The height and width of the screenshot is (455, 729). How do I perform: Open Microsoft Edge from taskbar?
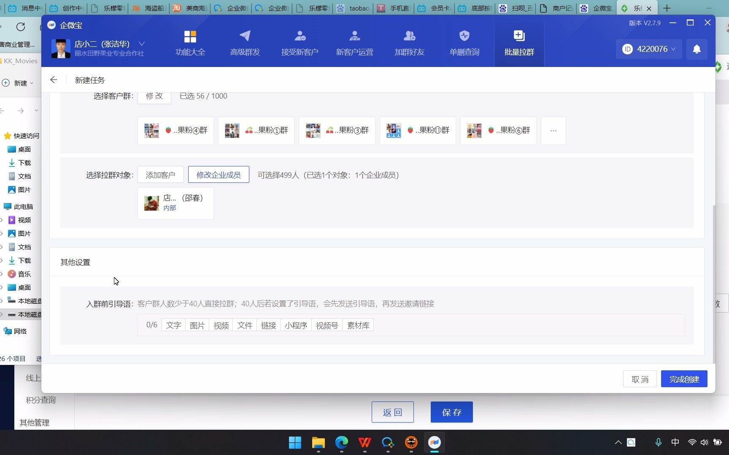pos(341,442)
